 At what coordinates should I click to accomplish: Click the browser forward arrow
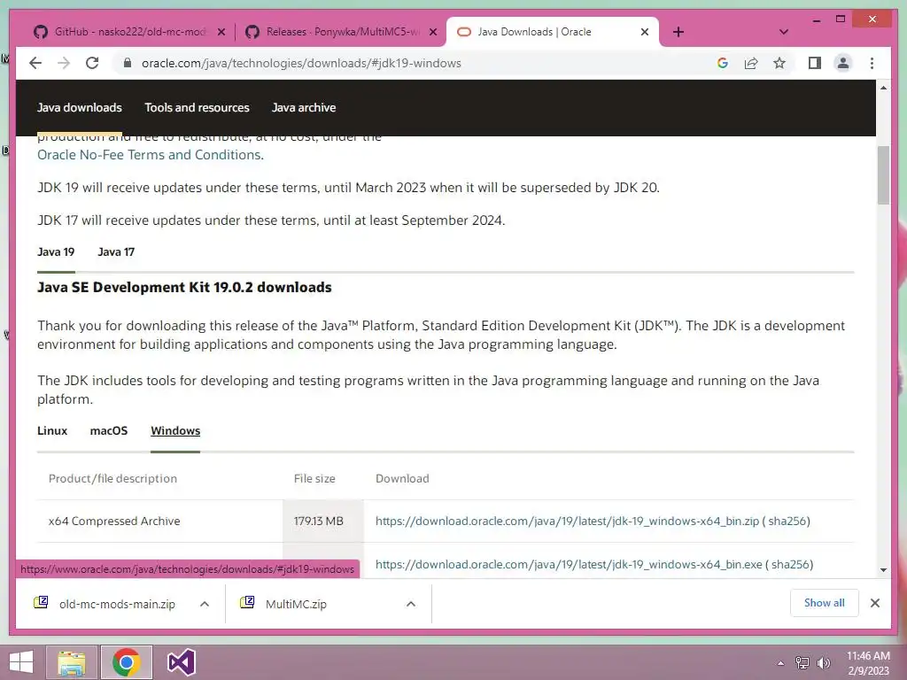point(64,63)
